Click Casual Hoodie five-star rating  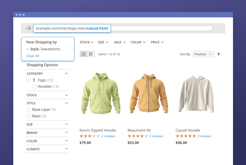coord(185,136)
